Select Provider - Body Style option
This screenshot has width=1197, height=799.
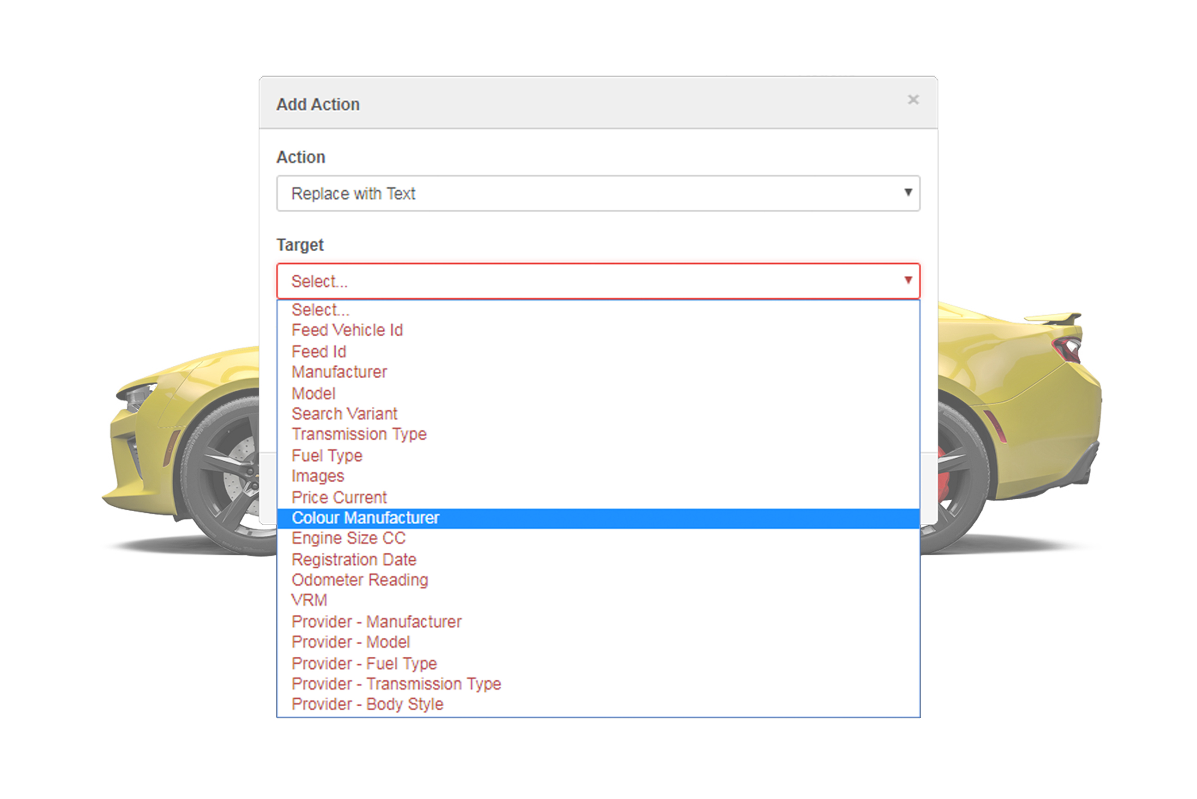[598, 704]
